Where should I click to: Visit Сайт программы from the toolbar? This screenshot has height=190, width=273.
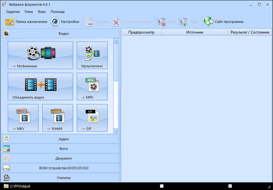224,21
